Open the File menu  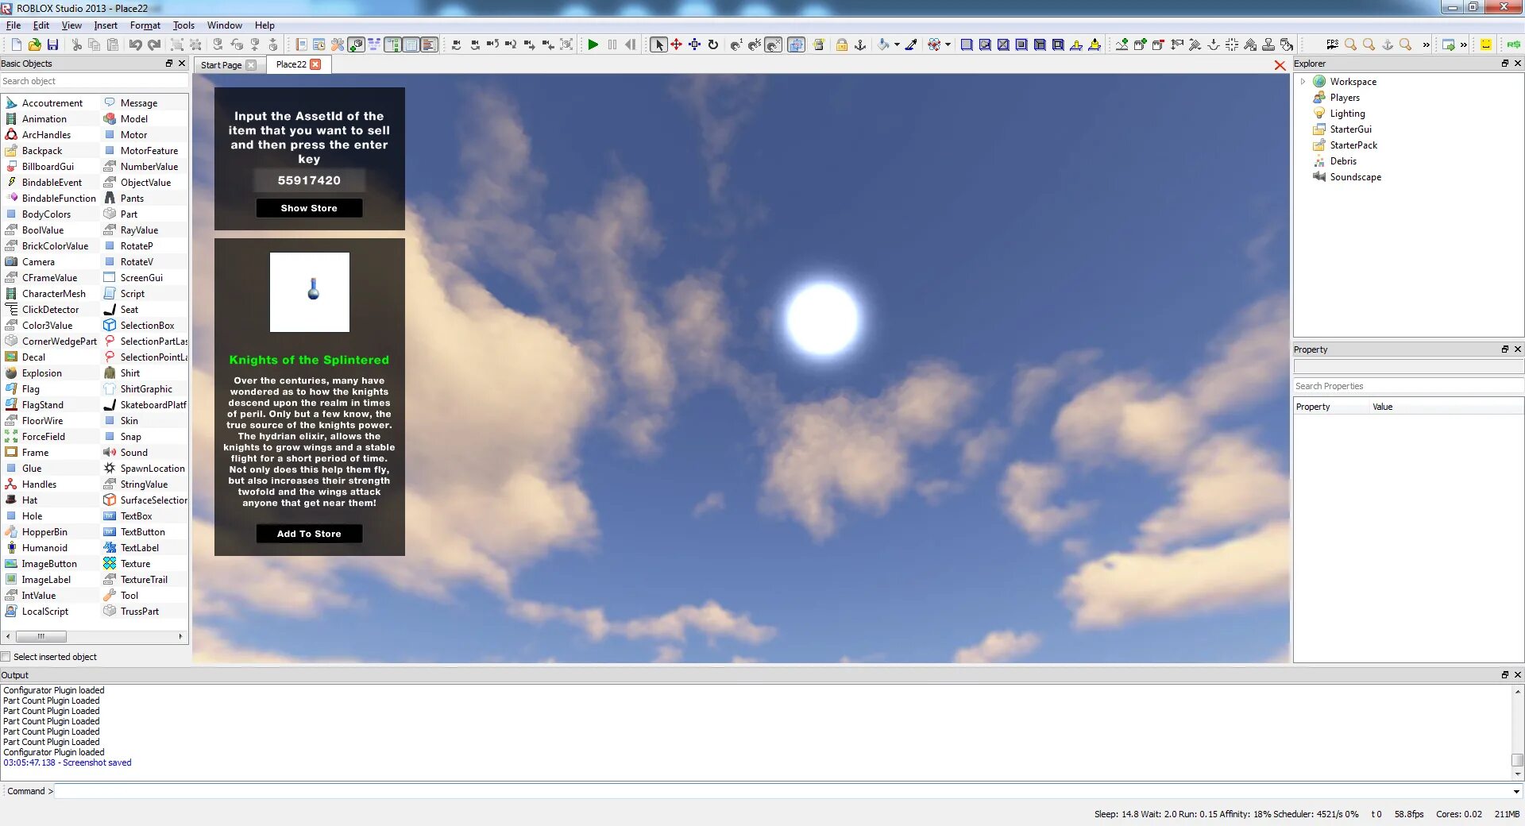click(14, 25)
